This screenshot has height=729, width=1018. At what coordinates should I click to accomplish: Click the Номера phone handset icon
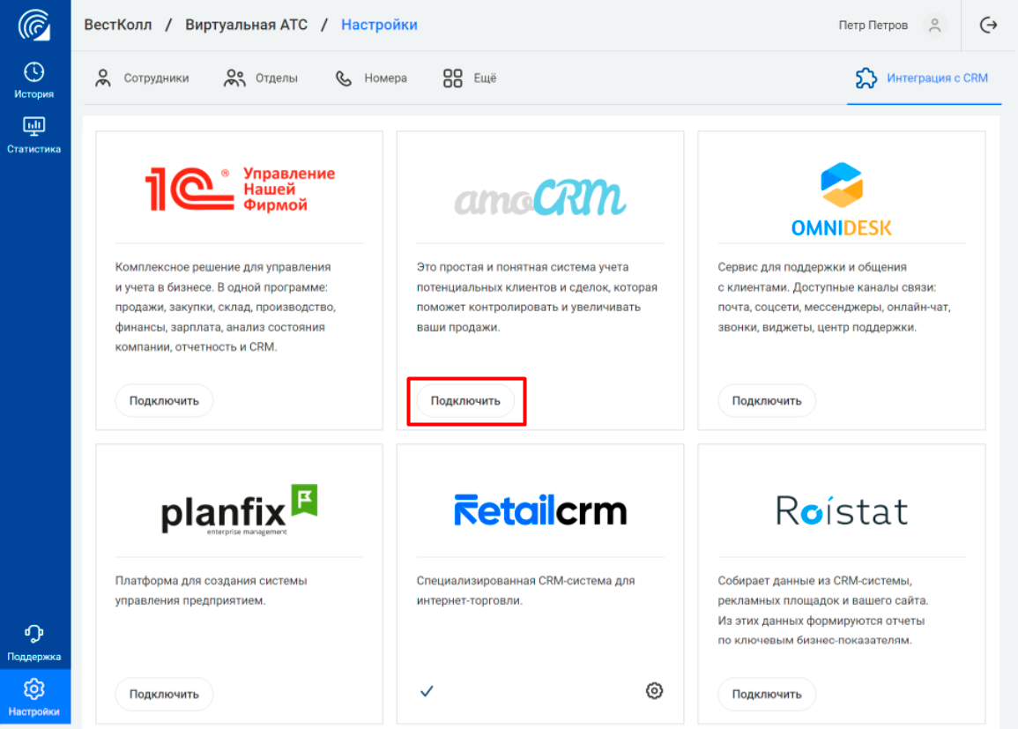[344, 78]
